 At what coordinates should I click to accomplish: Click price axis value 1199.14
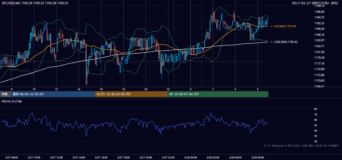pyautogui.click(x=319, y=6)
